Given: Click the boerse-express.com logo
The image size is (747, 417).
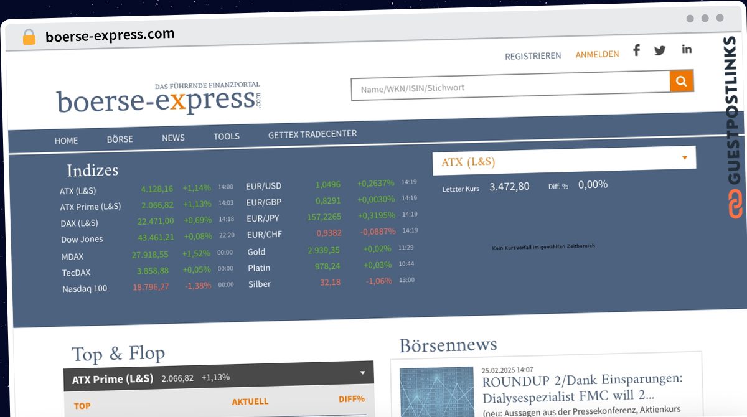Looking at the screenshot, I should (x=159, y=98).
